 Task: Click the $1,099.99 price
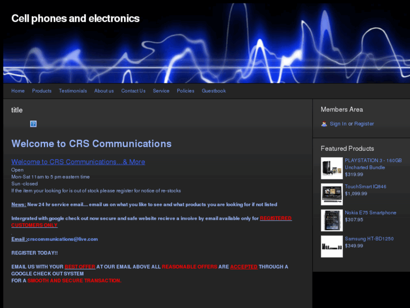(x=356, y=193)
